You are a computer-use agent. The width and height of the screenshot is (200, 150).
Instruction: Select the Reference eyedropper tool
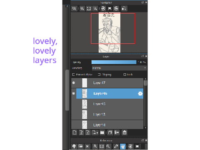tap(116, 146)
